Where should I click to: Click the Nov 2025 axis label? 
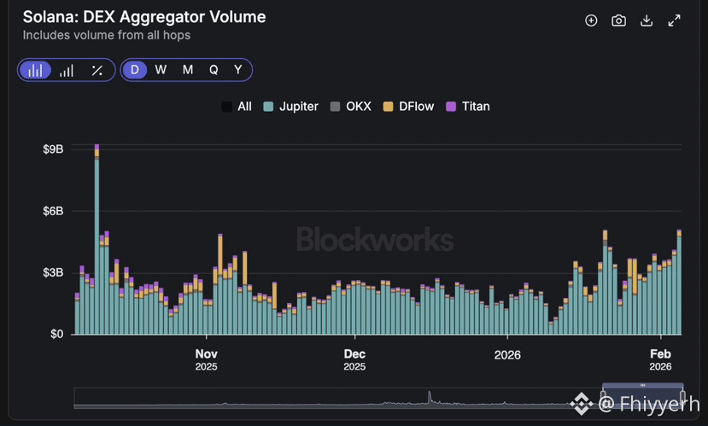[207, 359]
